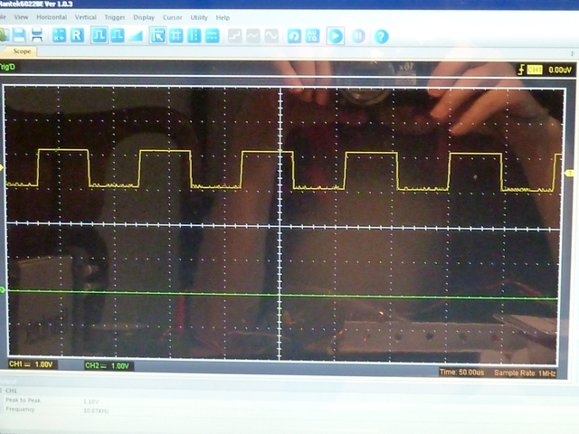Click the rising edge trigger slope icon

[x=521, y=70]
